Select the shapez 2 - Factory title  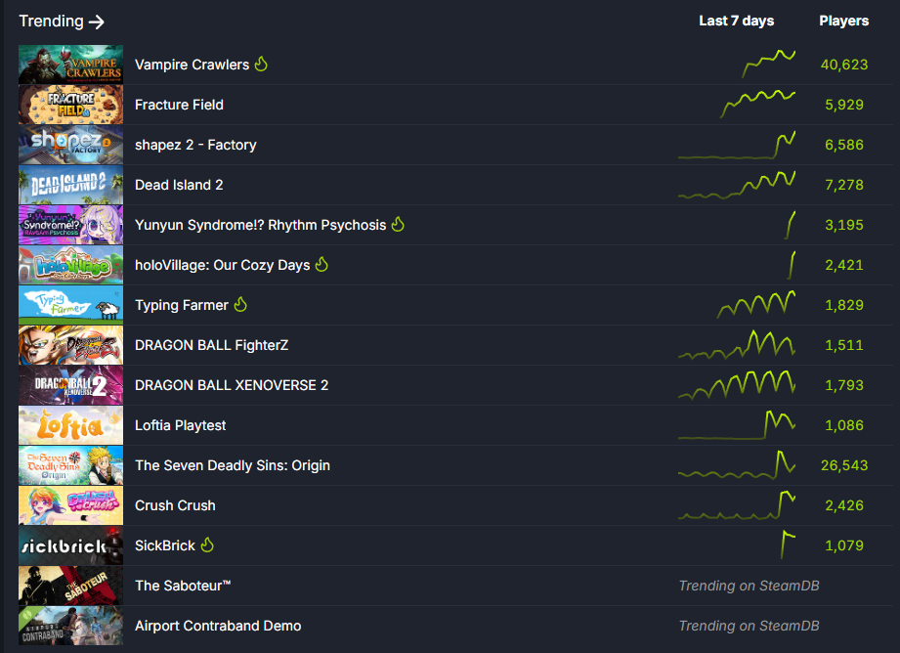[x=195, y=145]
